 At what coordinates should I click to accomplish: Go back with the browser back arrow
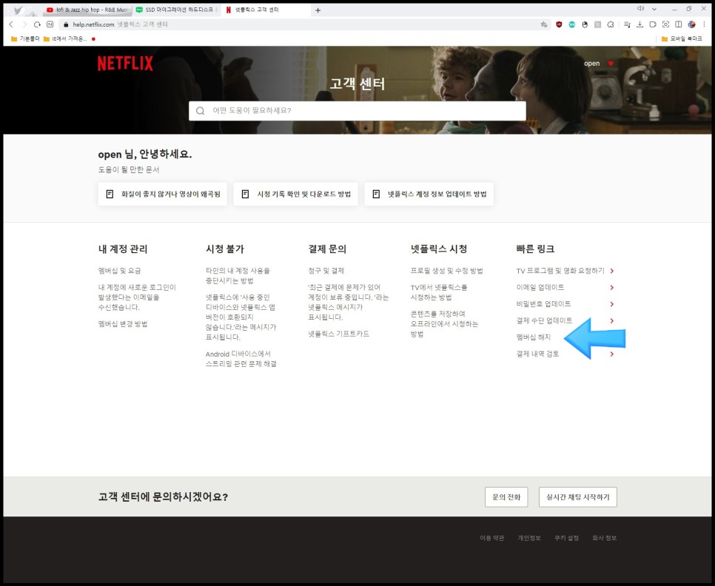click(x=11, y=24)
